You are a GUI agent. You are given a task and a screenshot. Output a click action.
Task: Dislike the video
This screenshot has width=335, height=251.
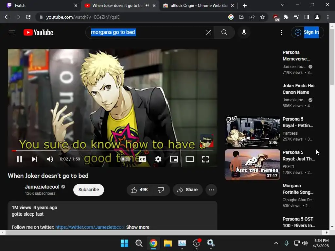click(x=161, y=190)
